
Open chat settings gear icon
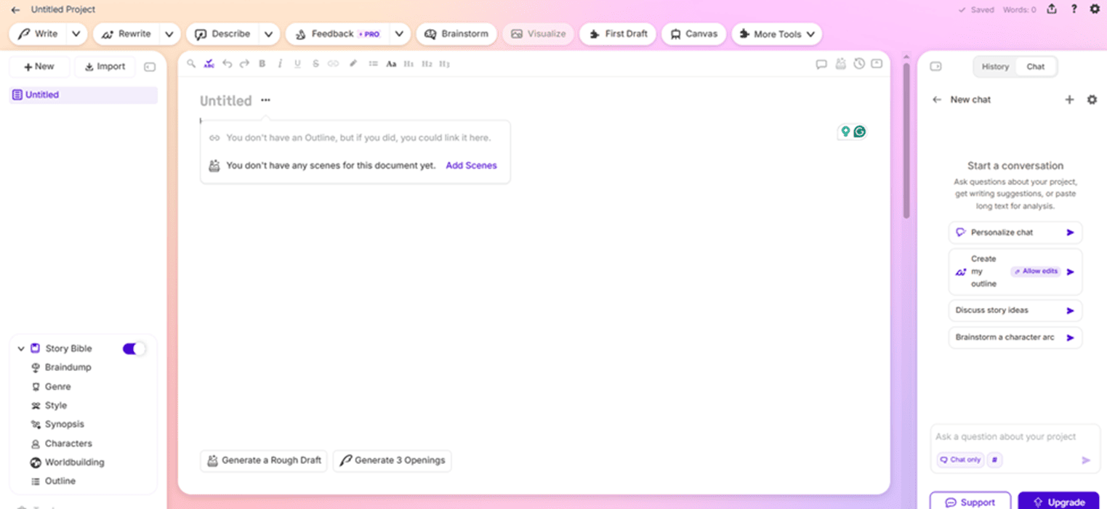[1092, 99]
